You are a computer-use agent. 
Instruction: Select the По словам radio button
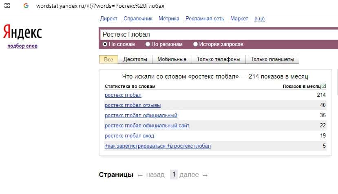click(105, 44)
